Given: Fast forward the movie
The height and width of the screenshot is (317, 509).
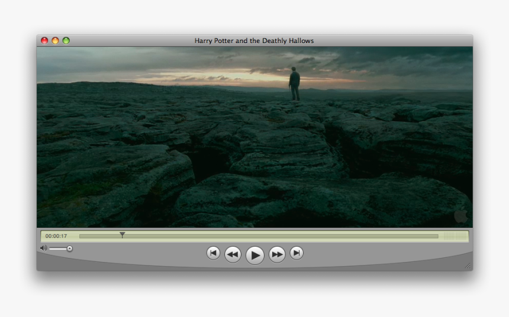Looking at the screenshot, I should point(277,255).
